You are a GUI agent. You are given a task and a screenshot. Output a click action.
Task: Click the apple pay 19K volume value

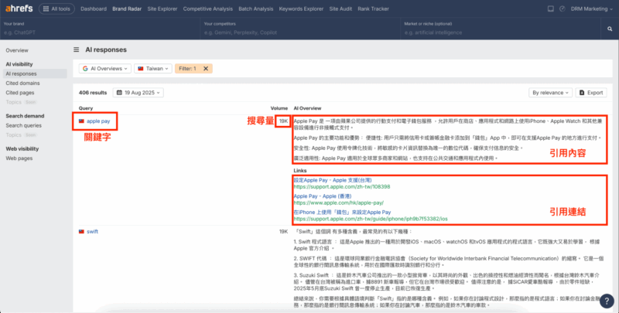point(283,121)
